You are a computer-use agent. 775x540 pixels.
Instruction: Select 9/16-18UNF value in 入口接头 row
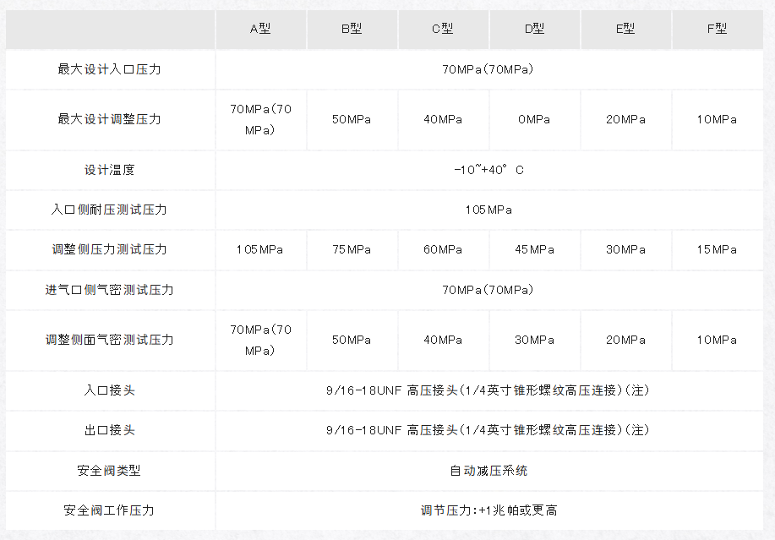pyautogui.click(x=488, y=390)
